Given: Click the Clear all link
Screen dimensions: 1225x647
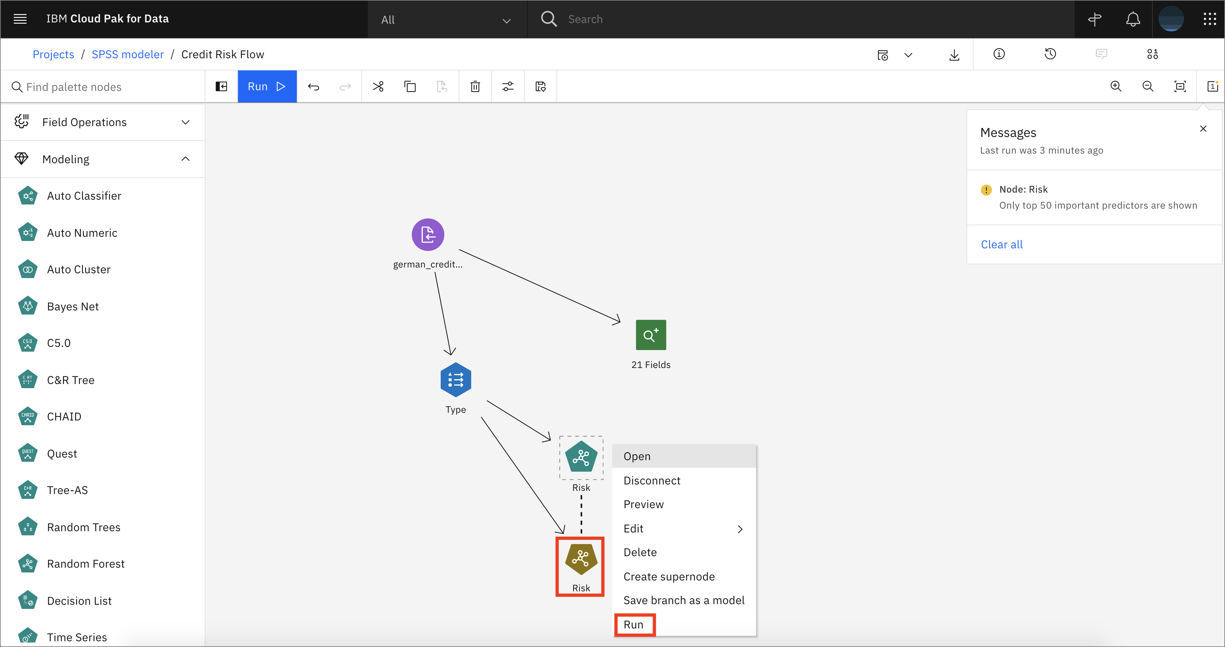Looking at the screenshot, I should click(x=1001, y=244).
